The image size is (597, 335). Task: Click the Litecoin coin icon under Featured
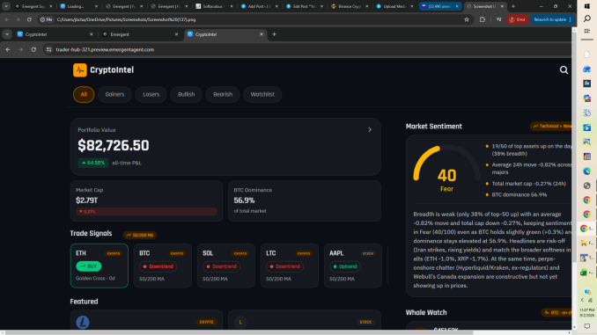coord(83,322)
